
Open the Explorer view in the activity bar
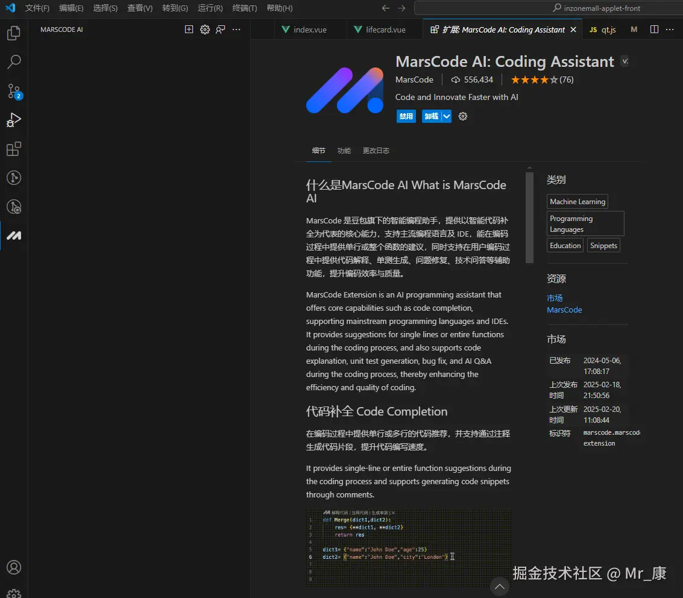point(14,33)
